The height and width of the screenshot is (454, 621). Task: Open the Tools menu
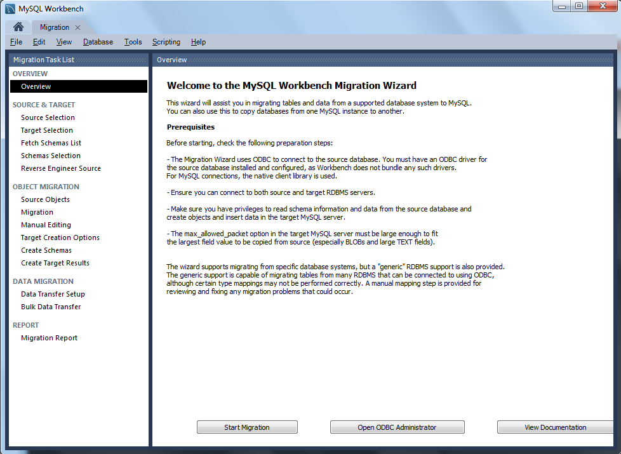(133, 42)
